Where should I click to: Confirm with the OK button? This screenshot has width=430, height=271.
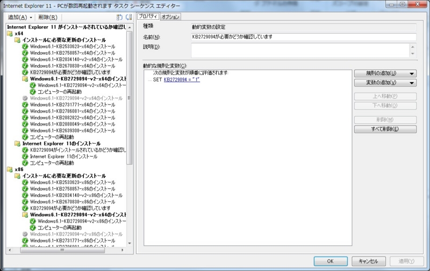click(331, 261)
